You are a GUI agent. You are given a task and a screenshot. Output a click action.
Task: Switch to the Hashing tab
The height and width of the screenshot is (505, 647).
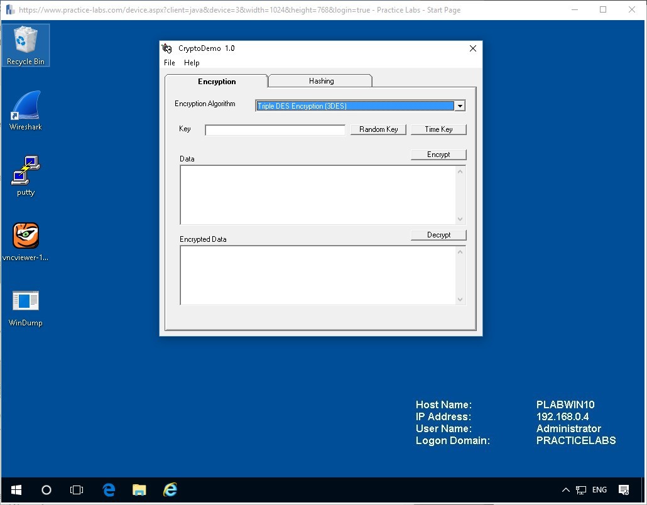pyautogui.click(x=320, y=80)
